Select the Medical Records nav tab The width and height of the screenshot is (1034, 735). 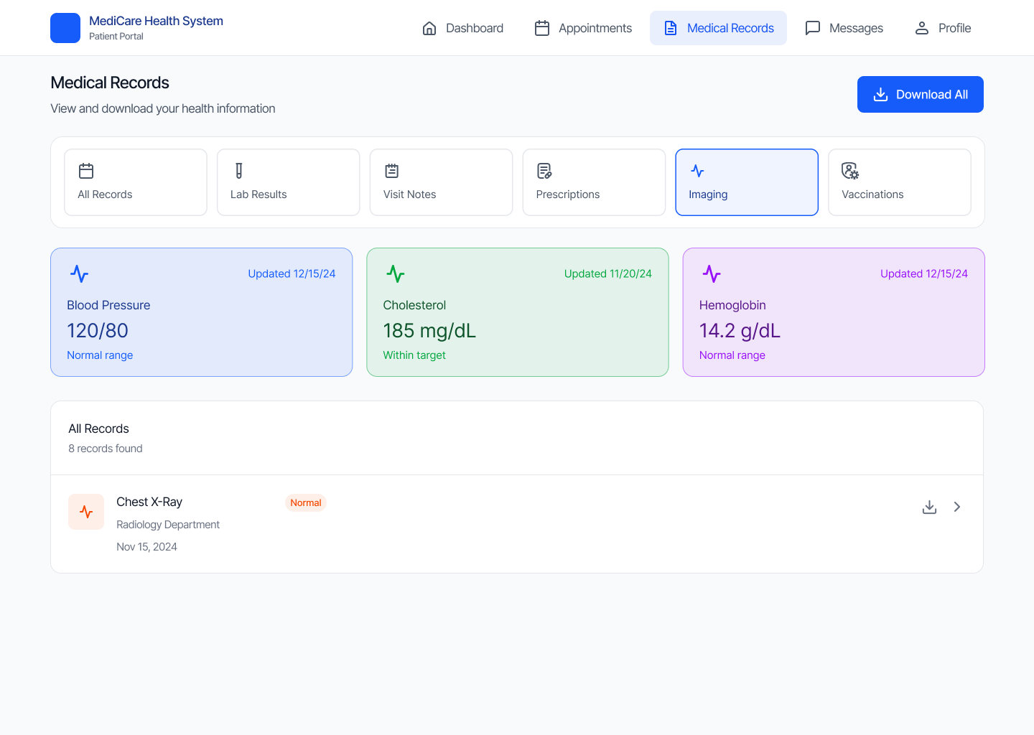(x=718, y=28)
